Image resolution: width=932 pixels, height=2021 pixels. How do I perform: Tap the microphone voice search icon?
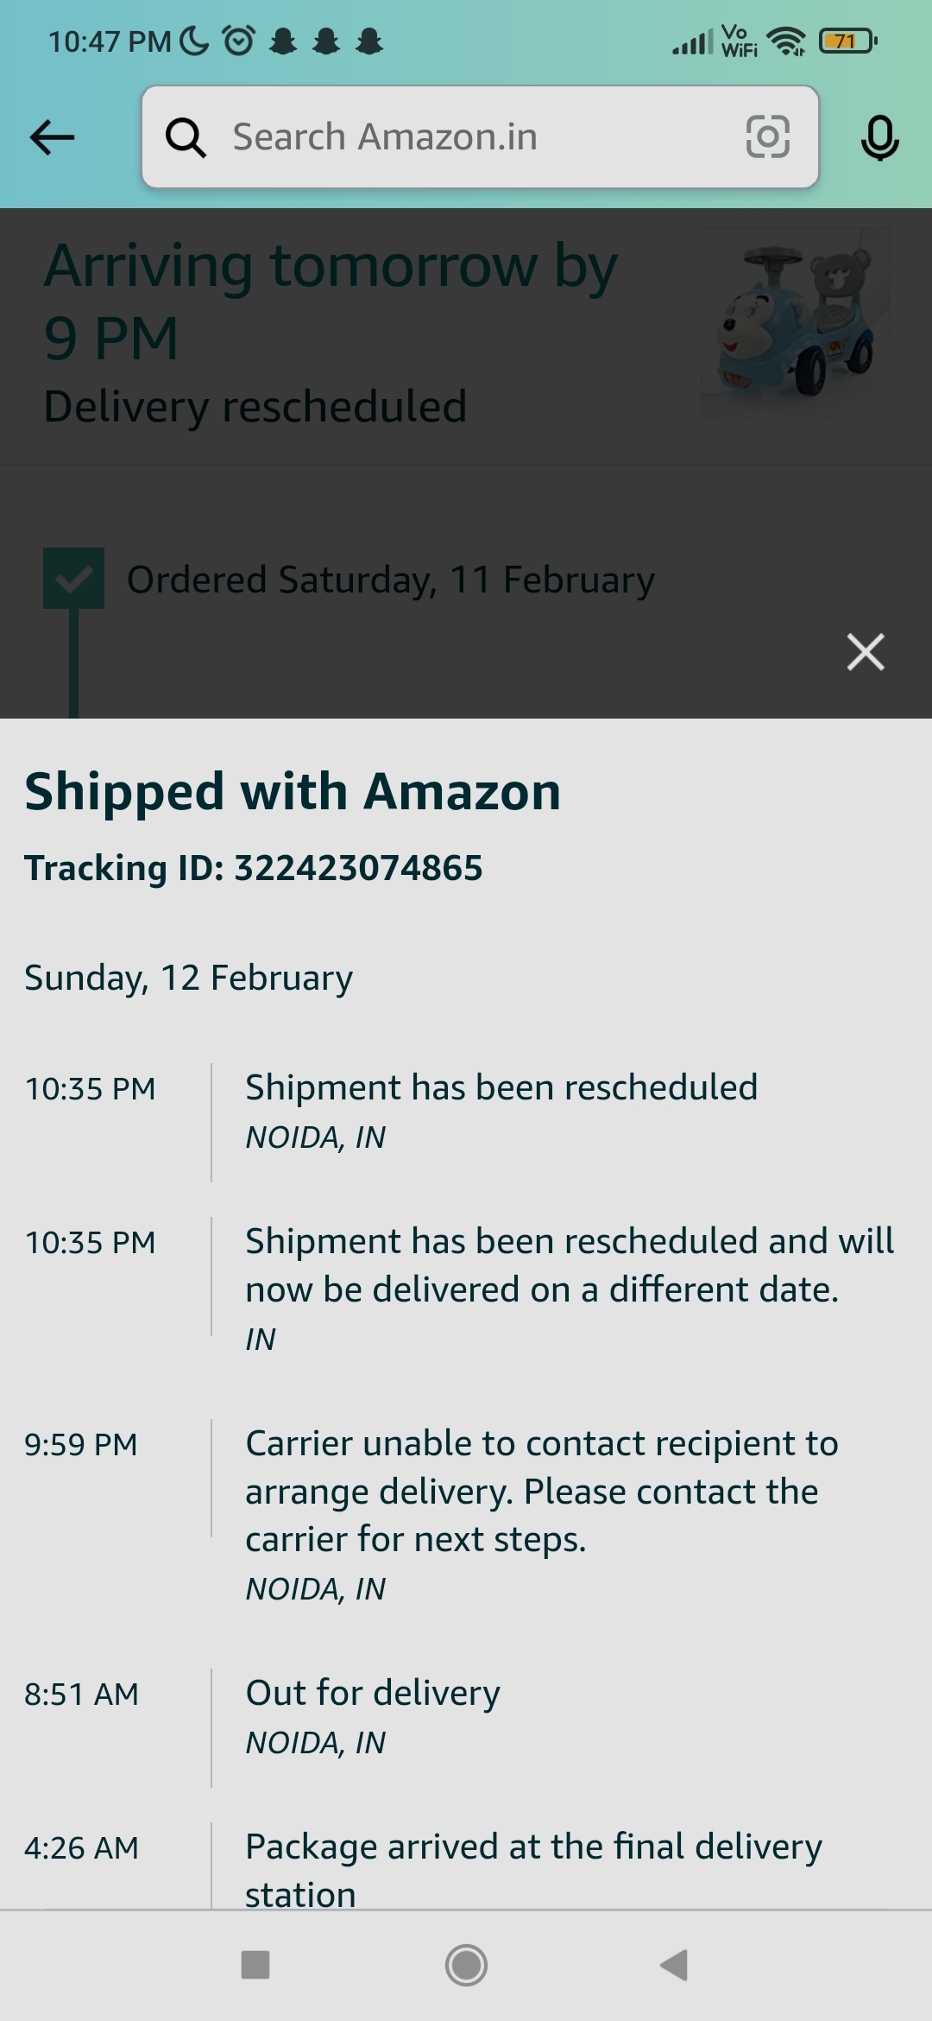[879, 137]
